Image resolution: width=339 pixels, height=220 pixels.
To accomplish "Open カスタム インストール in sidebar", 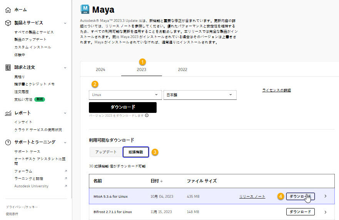I will [33, 47].
